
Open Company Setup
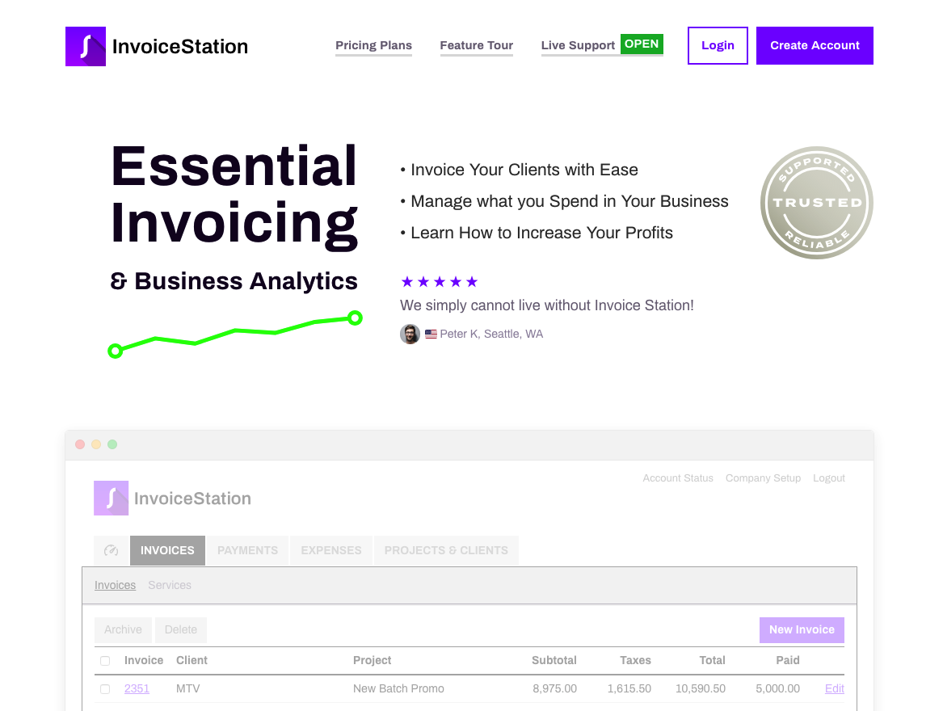(763, 478)
